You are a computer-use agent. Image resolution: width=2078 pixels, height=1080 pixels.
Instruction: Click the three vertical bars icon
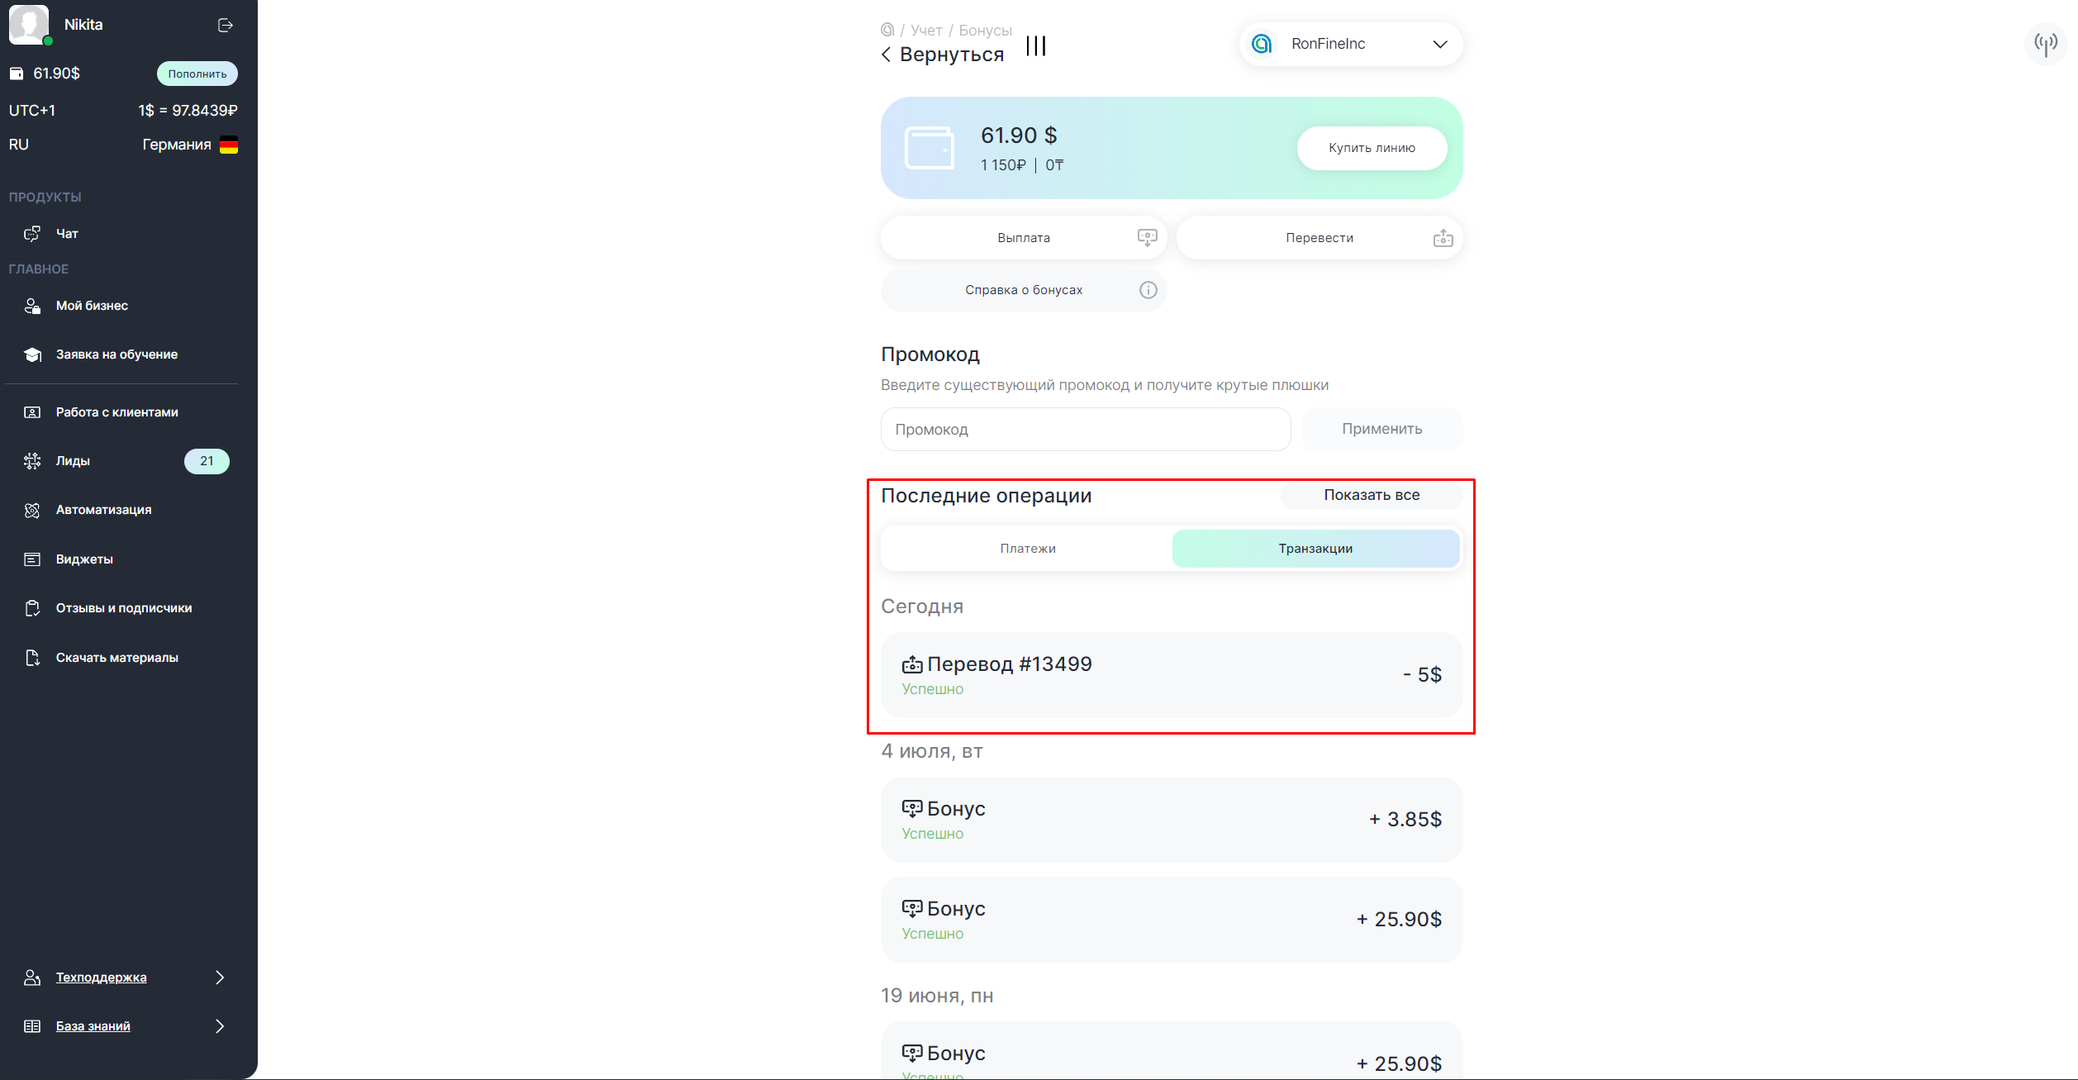pos(1035,46)
